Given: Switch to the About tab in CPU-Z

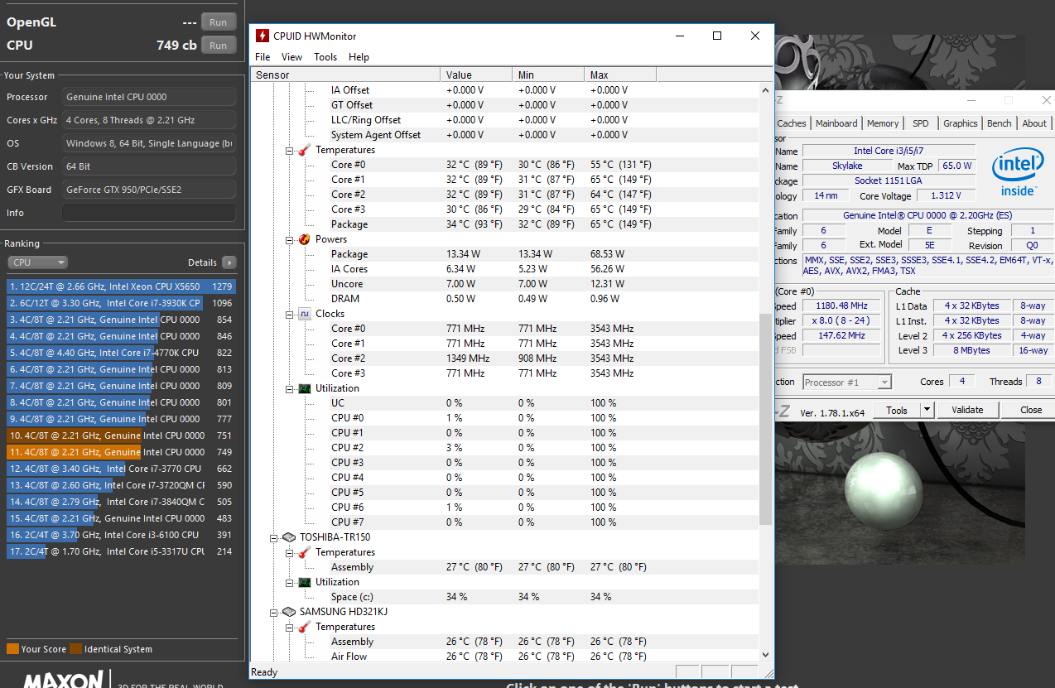Looking at the screenshot, I should tap(1033, 123).
